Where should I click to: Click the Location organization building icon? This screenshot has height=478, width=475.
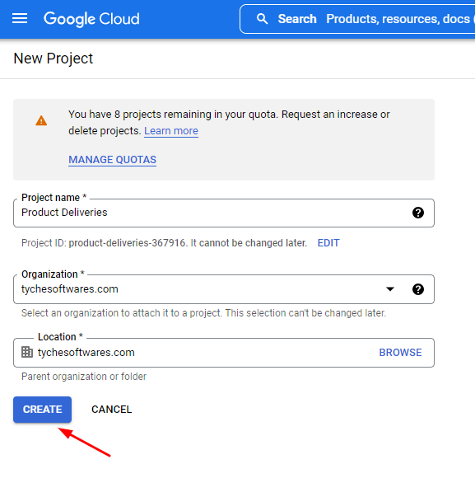click(27, 352)
